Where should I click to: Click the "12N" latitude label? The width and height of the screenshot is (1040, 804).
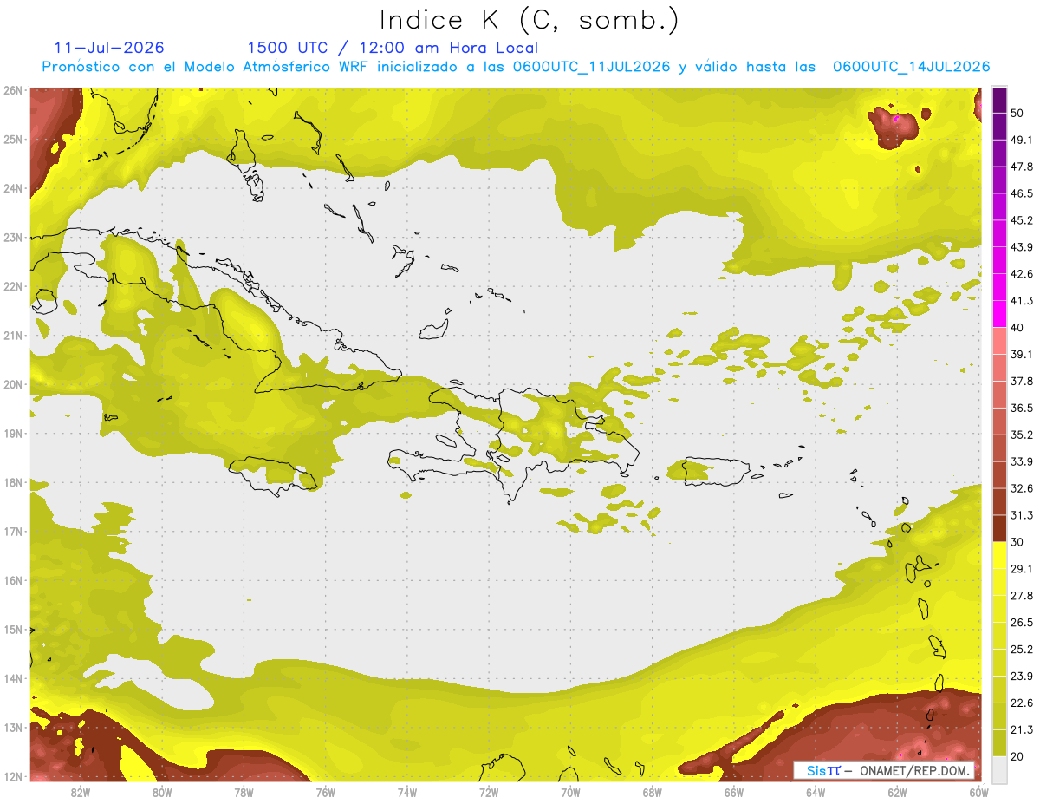pos(13,776)
